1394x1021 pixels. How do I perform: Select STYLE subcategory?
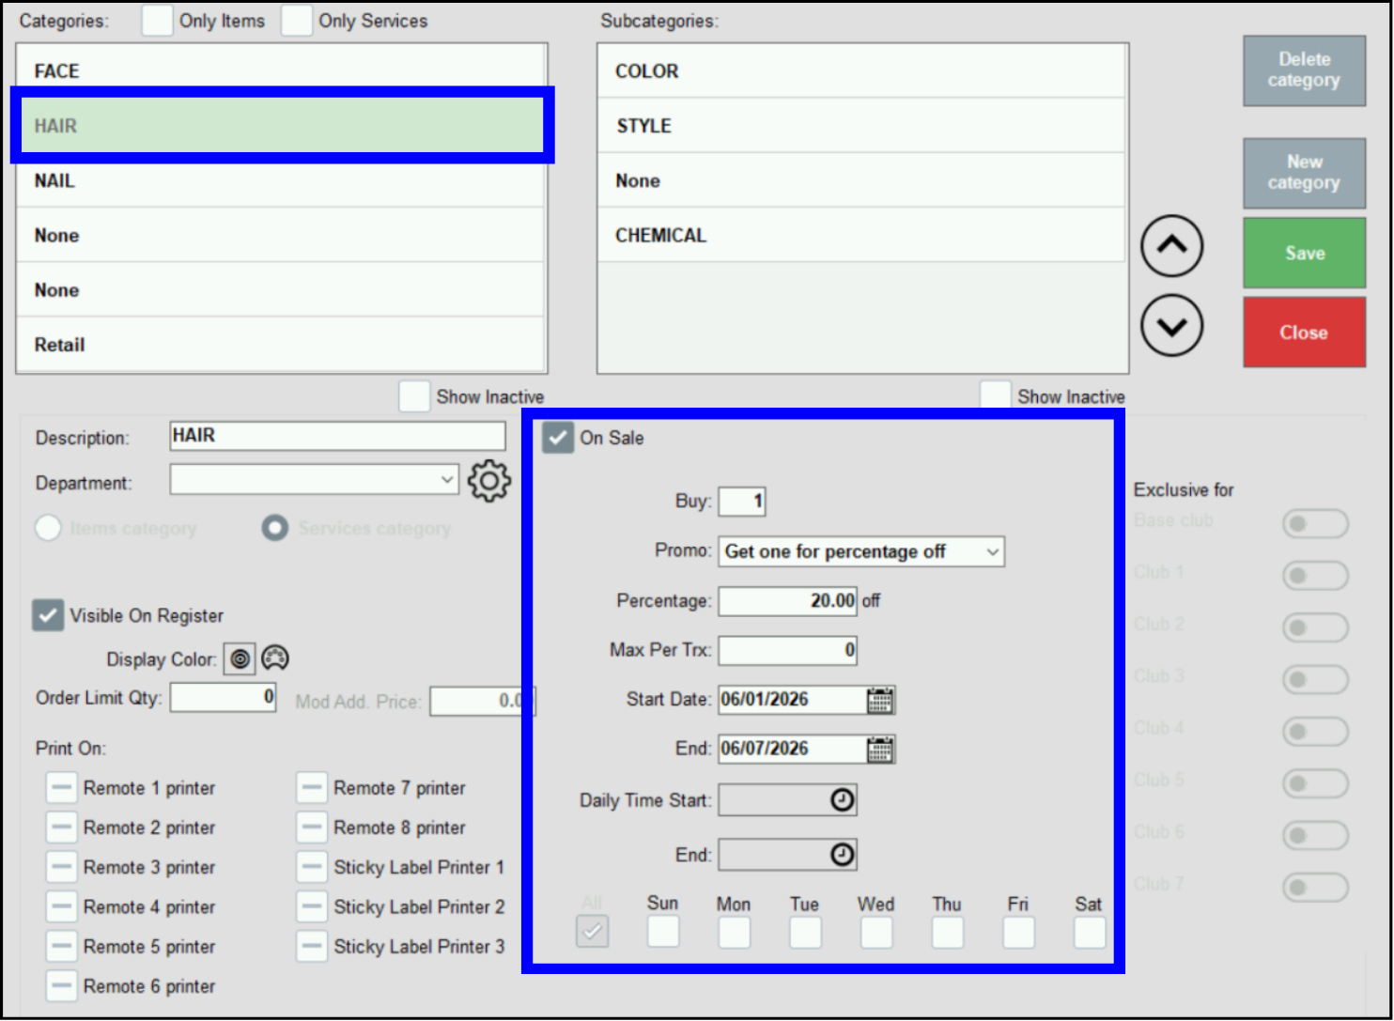click(x=860, y=126)
